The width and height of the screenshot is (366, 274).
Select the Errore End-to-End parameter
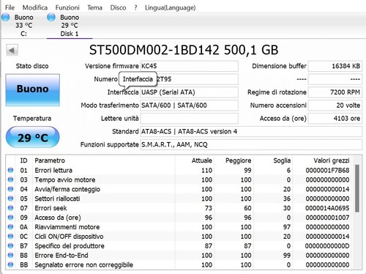[61, 255]
